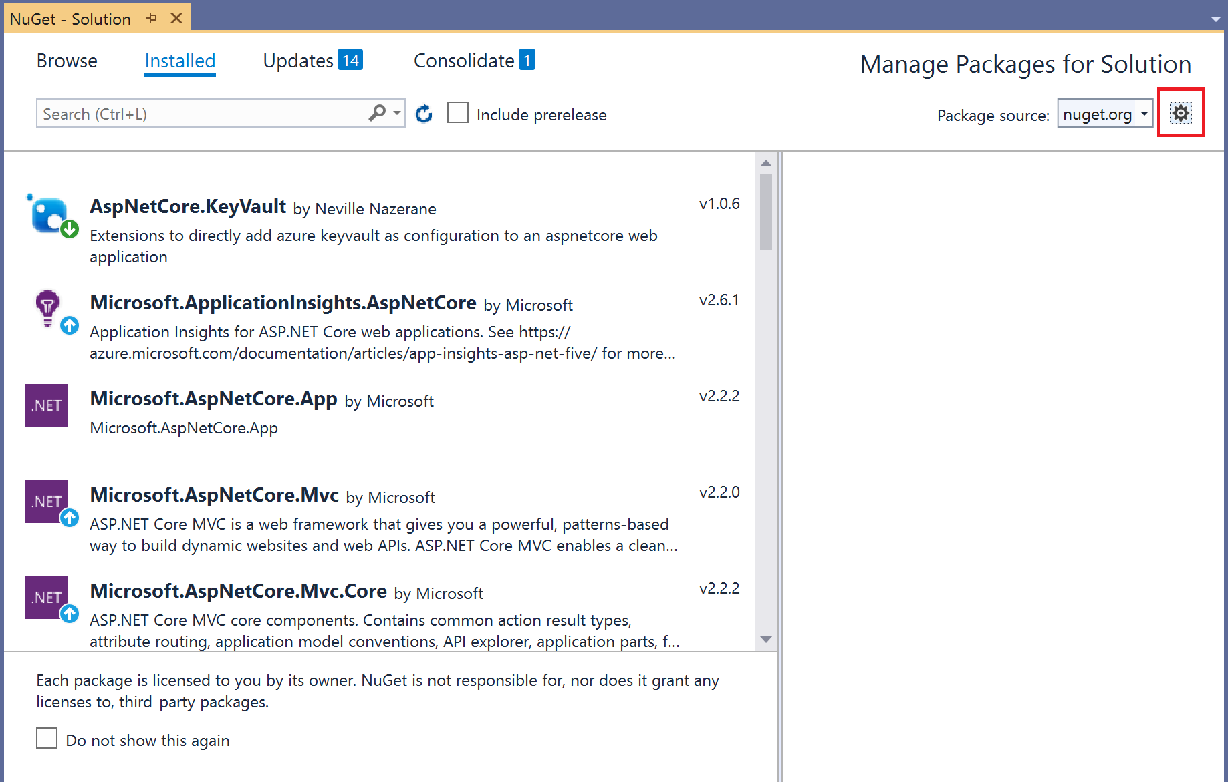Select the Microsoft.AspNetCore.Mvc.Core package
Image resolution: width=1228 pixels, height=782 pixels.
(239, 591)
